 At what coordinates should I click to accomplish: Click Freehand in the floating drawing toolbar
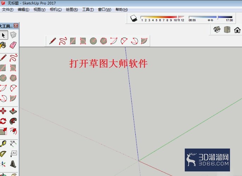[x=63, y=41]
